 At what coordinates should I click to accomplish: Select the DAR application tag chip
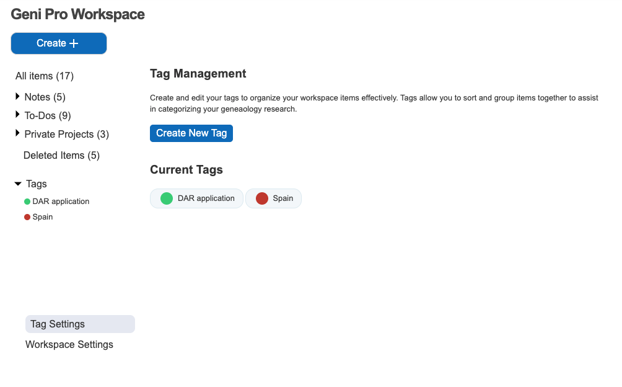[196, 198]
